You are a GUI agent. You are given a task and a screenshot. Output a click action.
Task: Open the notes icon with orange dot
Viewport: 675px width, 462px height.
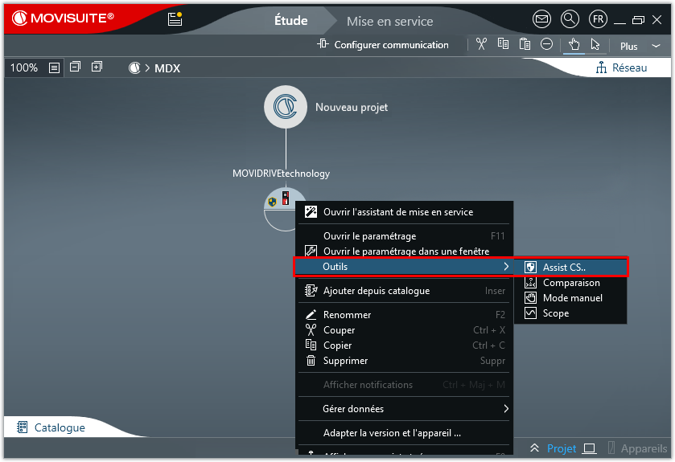pyautogui.click(x=175, y=19)
